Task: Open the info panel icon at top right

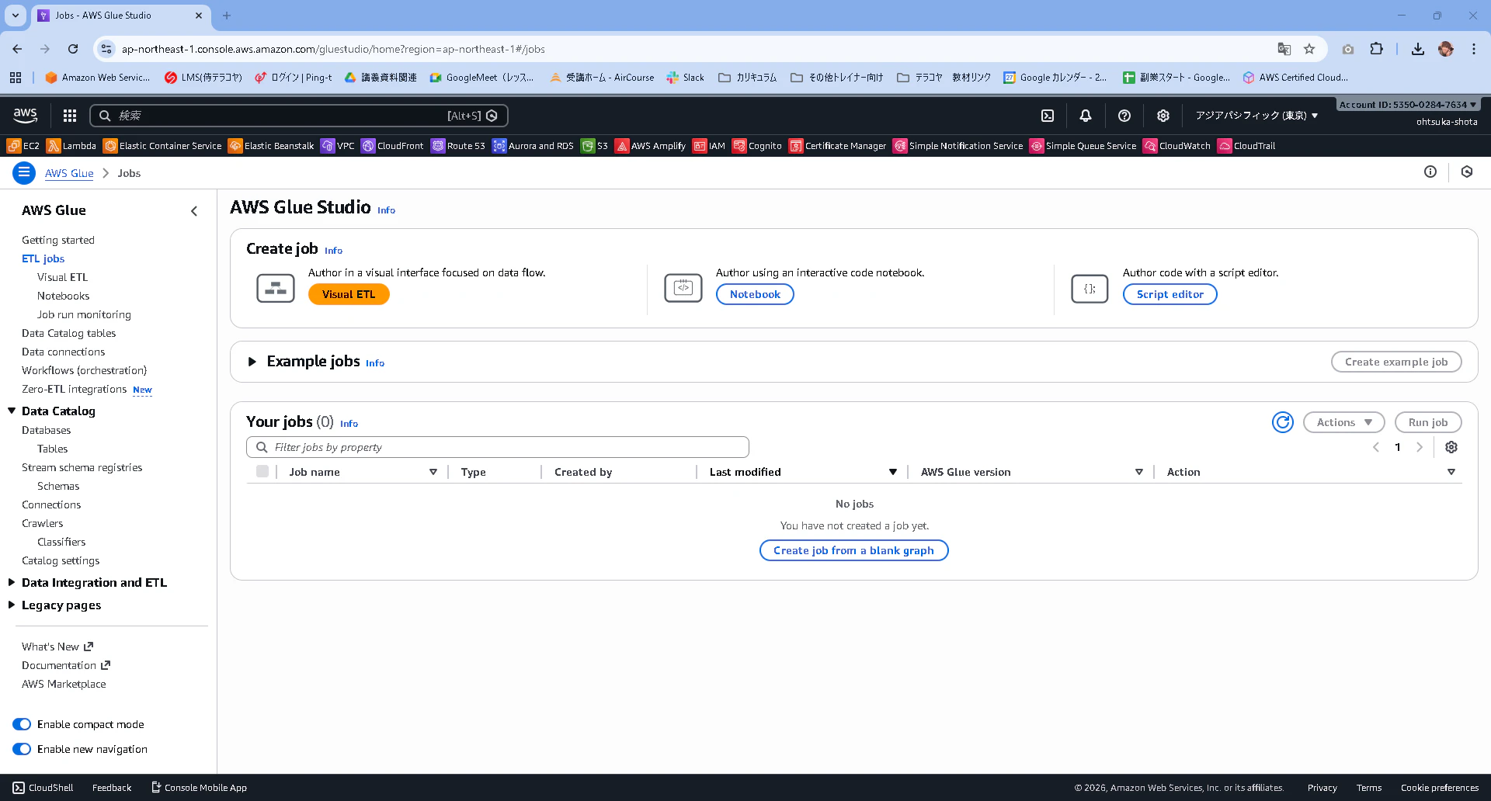Action: click(1430, 172)
